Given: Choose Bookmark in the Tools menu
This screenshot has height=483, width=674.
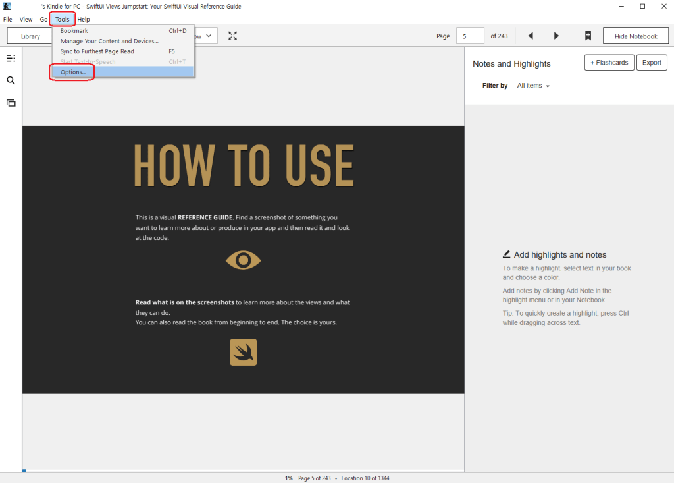Looking at the screenshot, I should coord(74,31).
